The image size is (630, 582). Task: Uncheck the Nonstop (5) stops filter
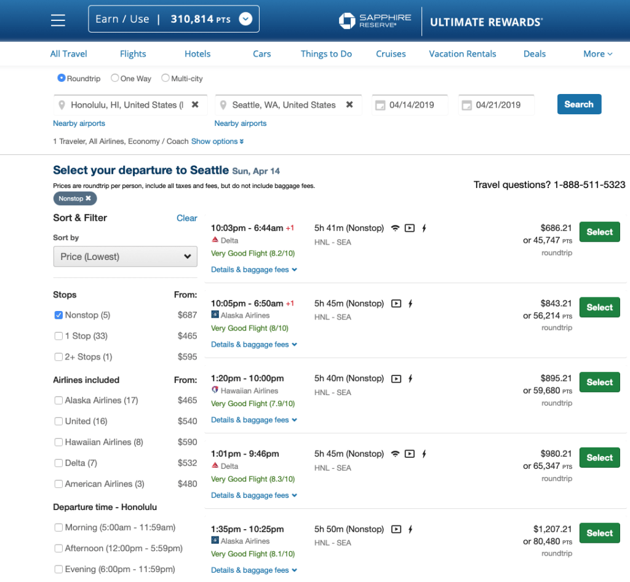[58, 315]
